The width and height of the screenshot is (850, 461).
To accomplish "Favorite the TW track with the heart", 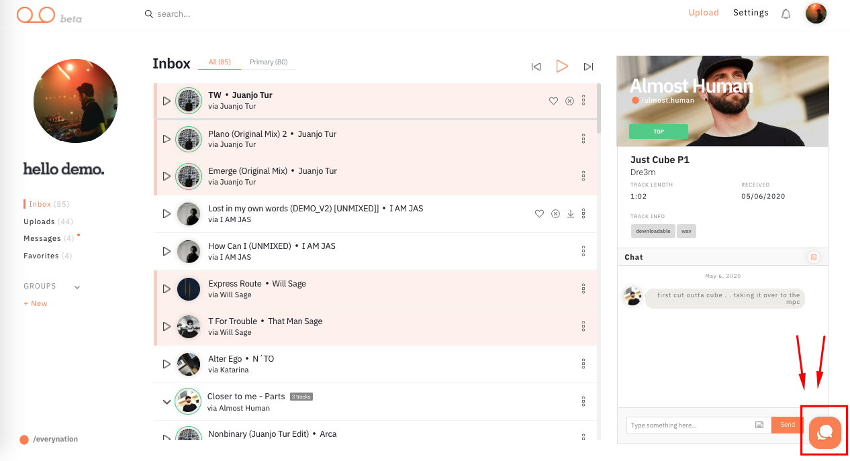I will (x=554, y=101).
